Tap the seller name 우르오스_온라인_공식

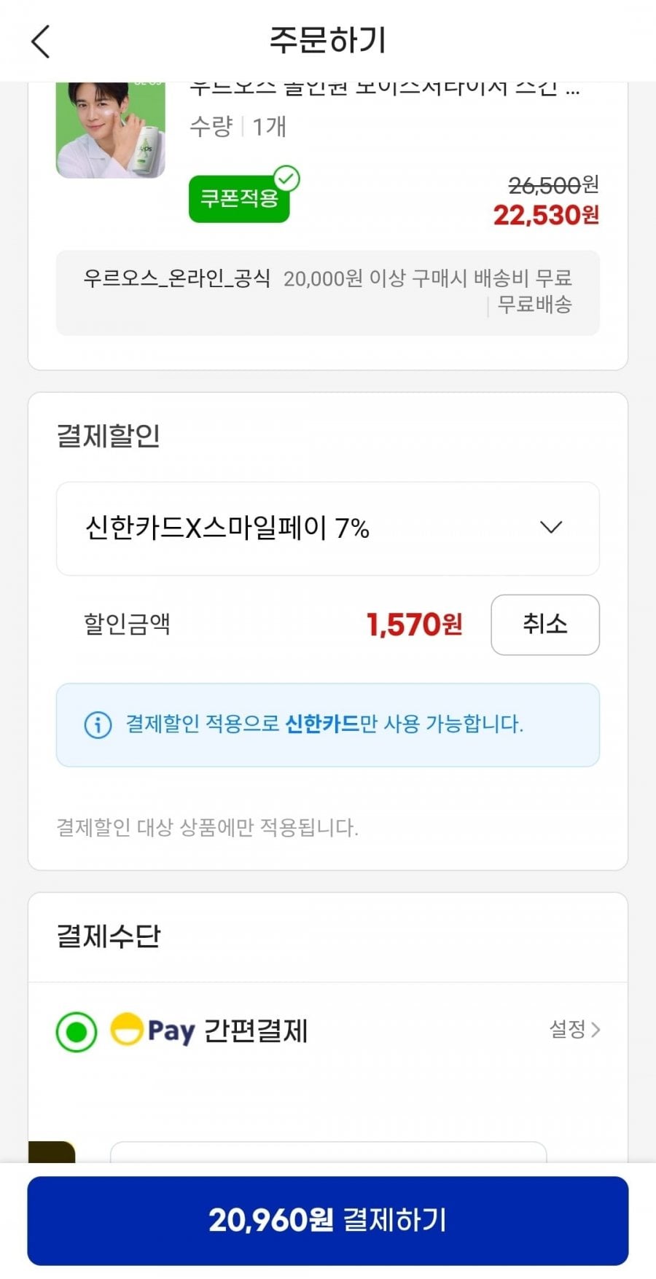click(176, 278)
